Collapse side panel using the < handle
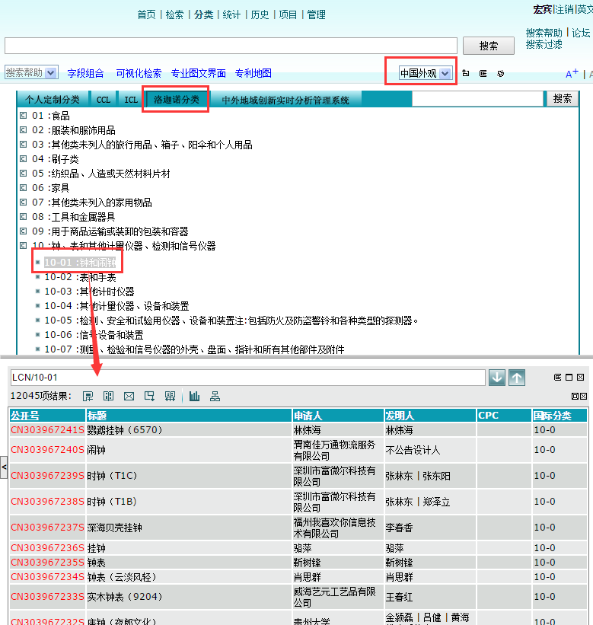This screenshot has width=593, height=625. (x=4, y=465)
